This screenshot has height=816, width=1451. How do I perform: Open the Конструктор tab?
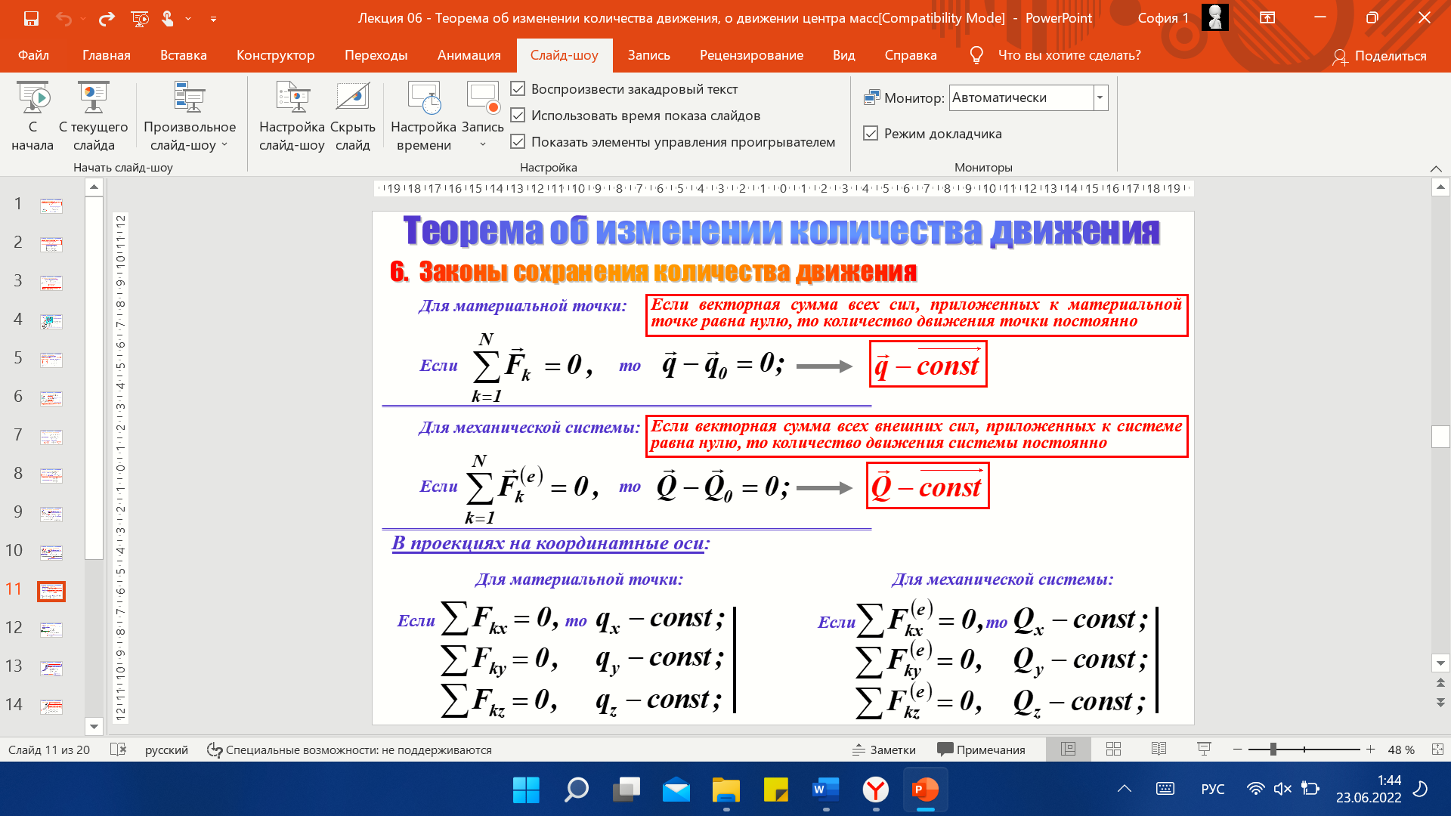276,55
